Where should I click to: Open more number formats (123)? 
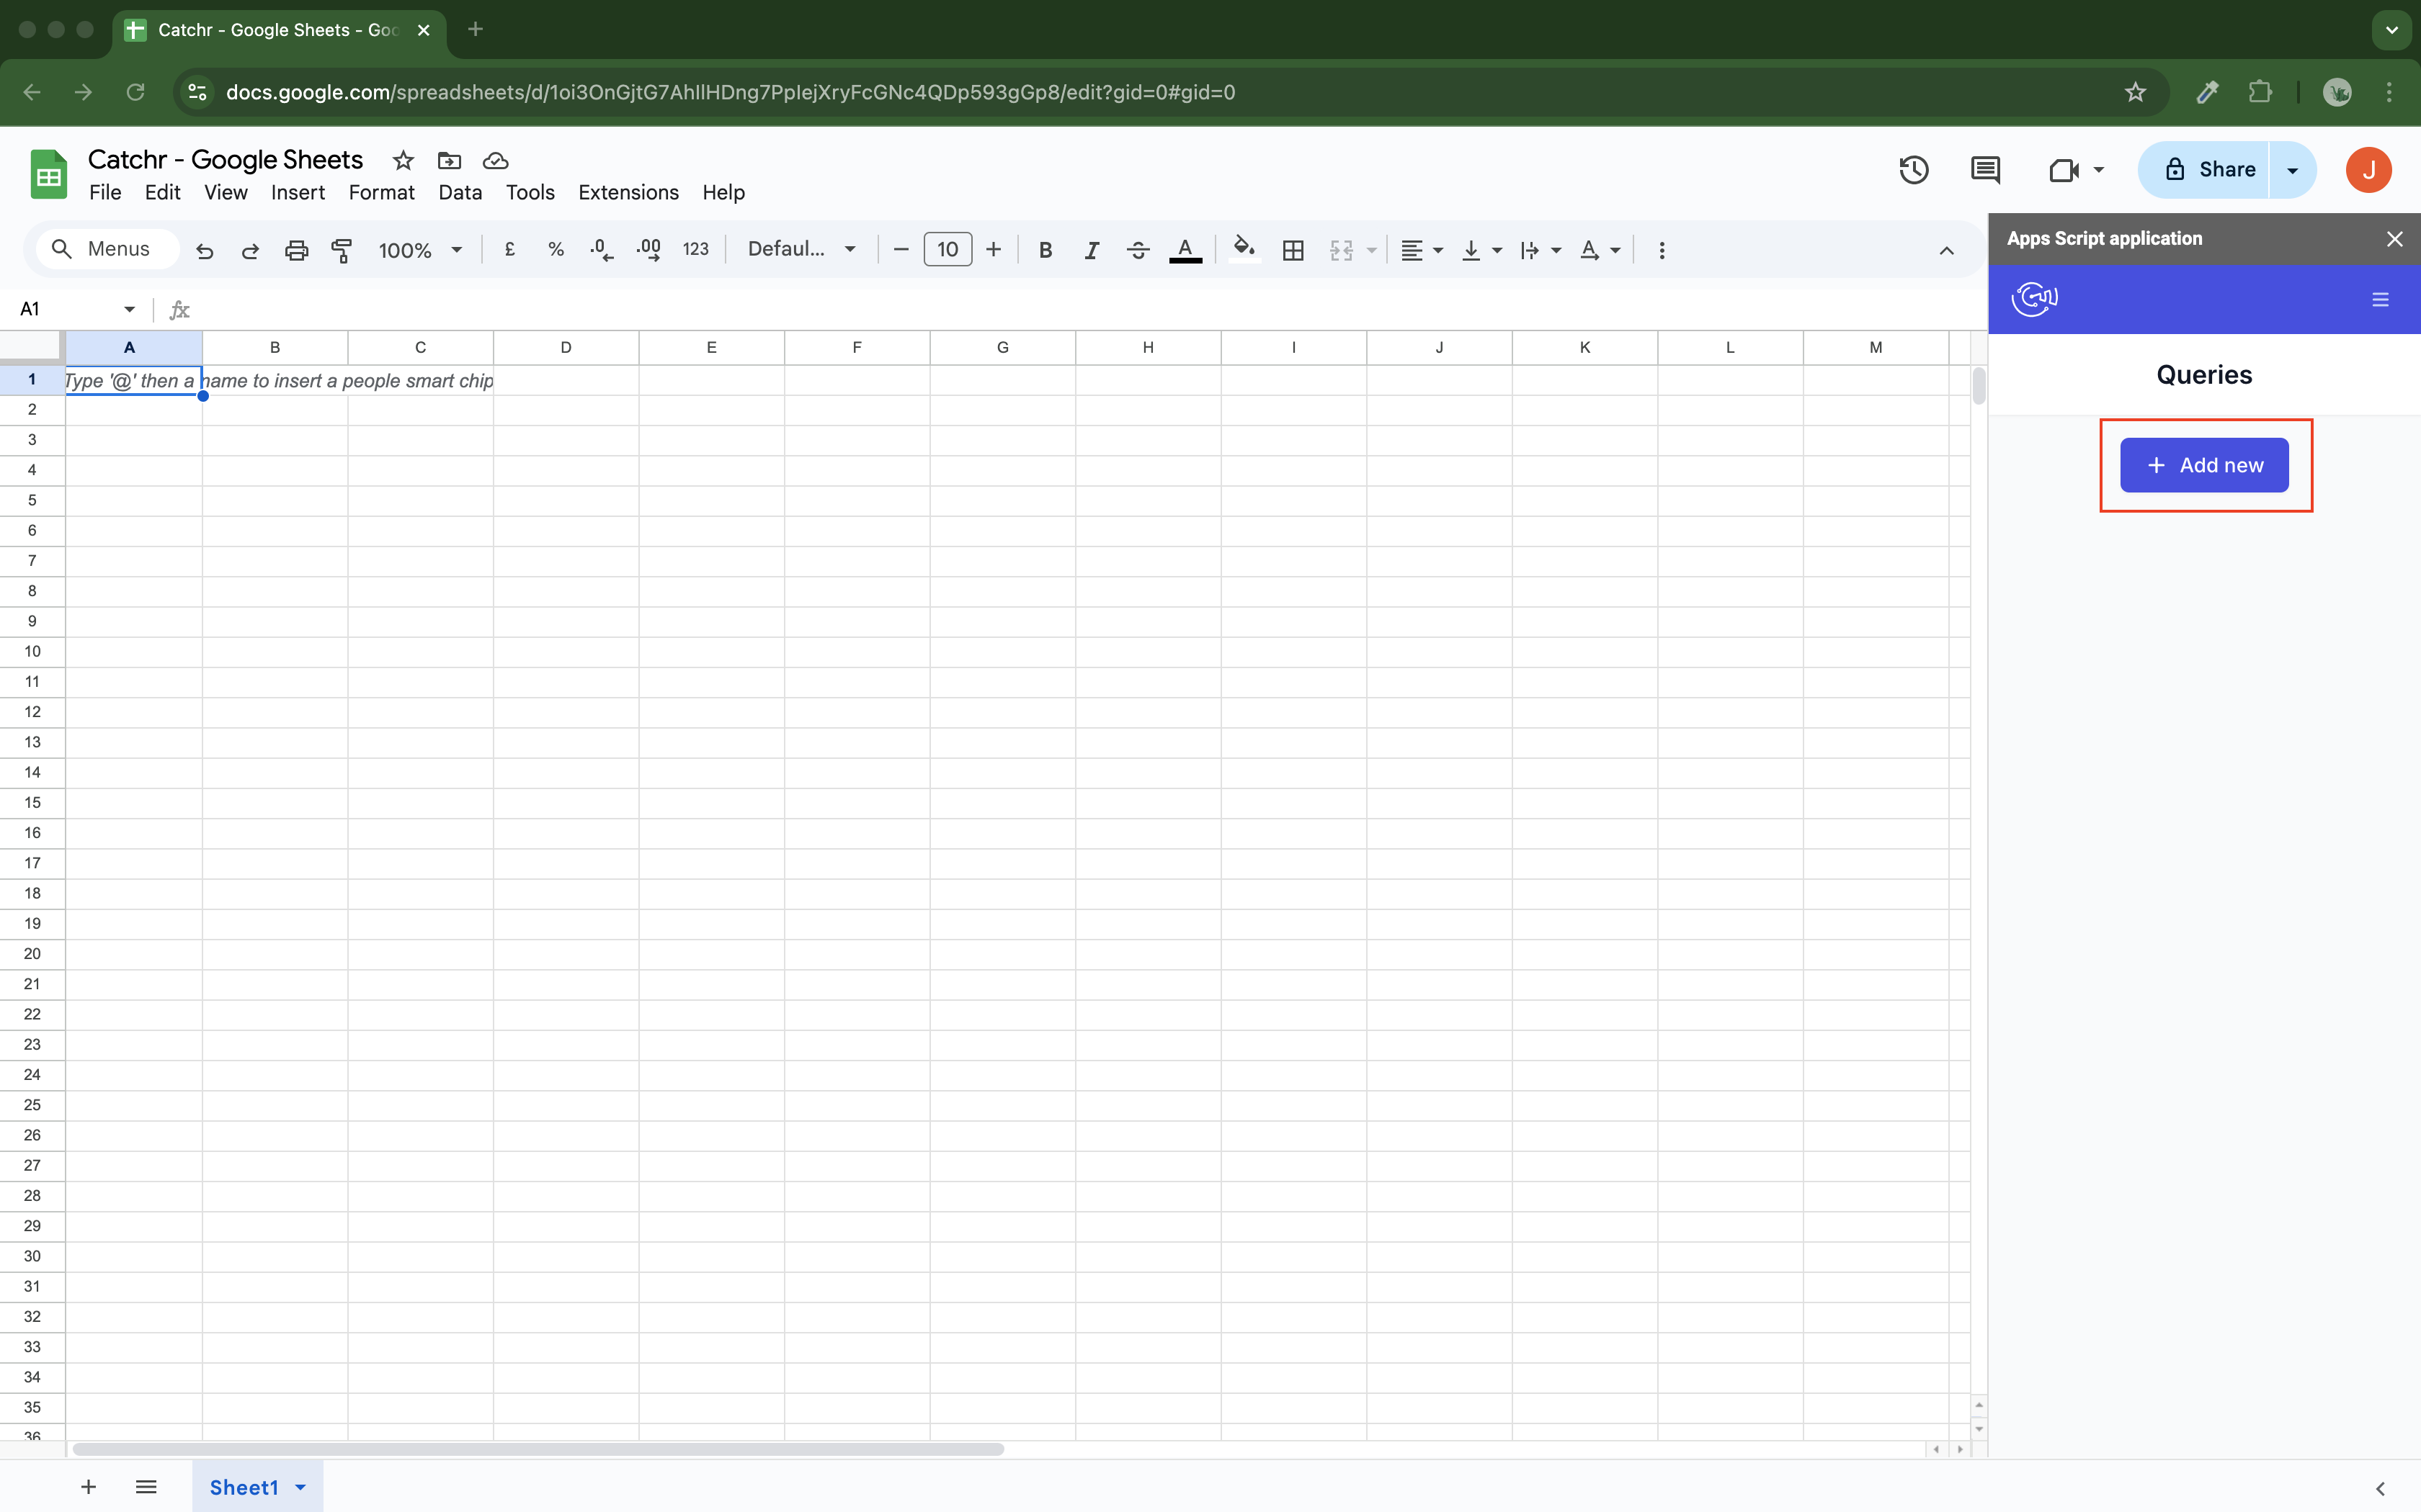coord(695,250)
